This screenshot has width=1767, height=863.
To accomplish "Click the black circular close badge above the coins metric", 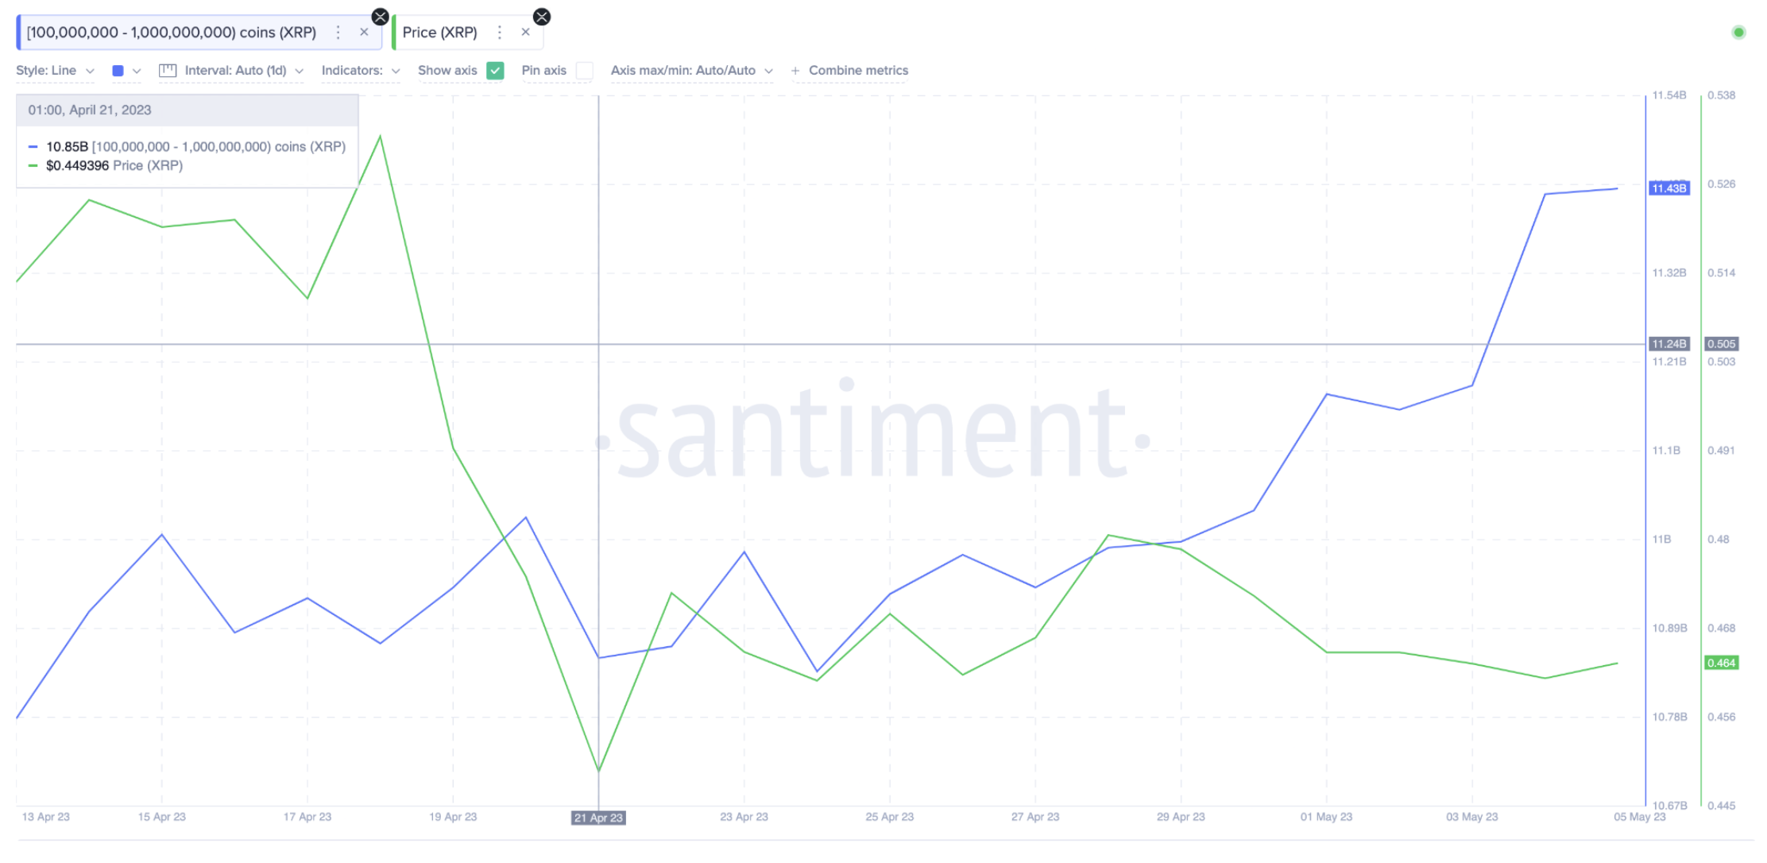I will [381, 17].
